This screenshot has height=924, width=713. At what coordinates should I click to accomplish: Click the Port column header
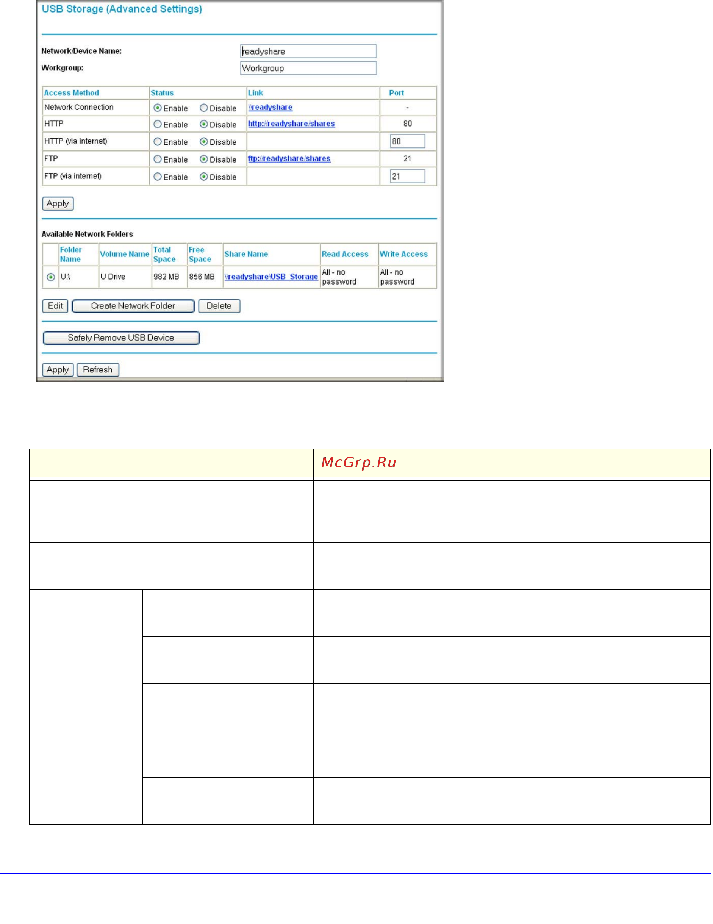click(397, 93)
